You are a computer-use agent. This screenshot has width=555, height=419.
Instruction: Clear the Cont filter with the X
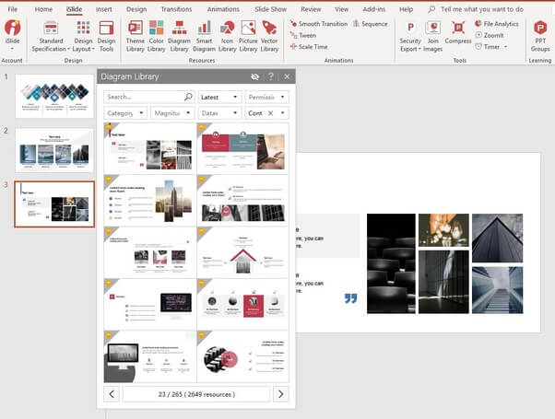[x=271, y=113]
